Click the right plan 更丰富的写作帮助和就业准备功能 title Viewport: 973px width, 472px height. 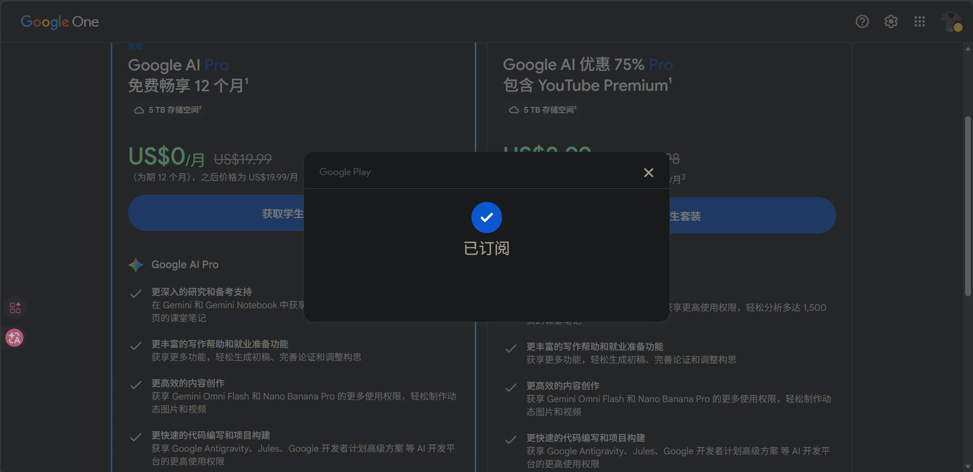(595, 347)
